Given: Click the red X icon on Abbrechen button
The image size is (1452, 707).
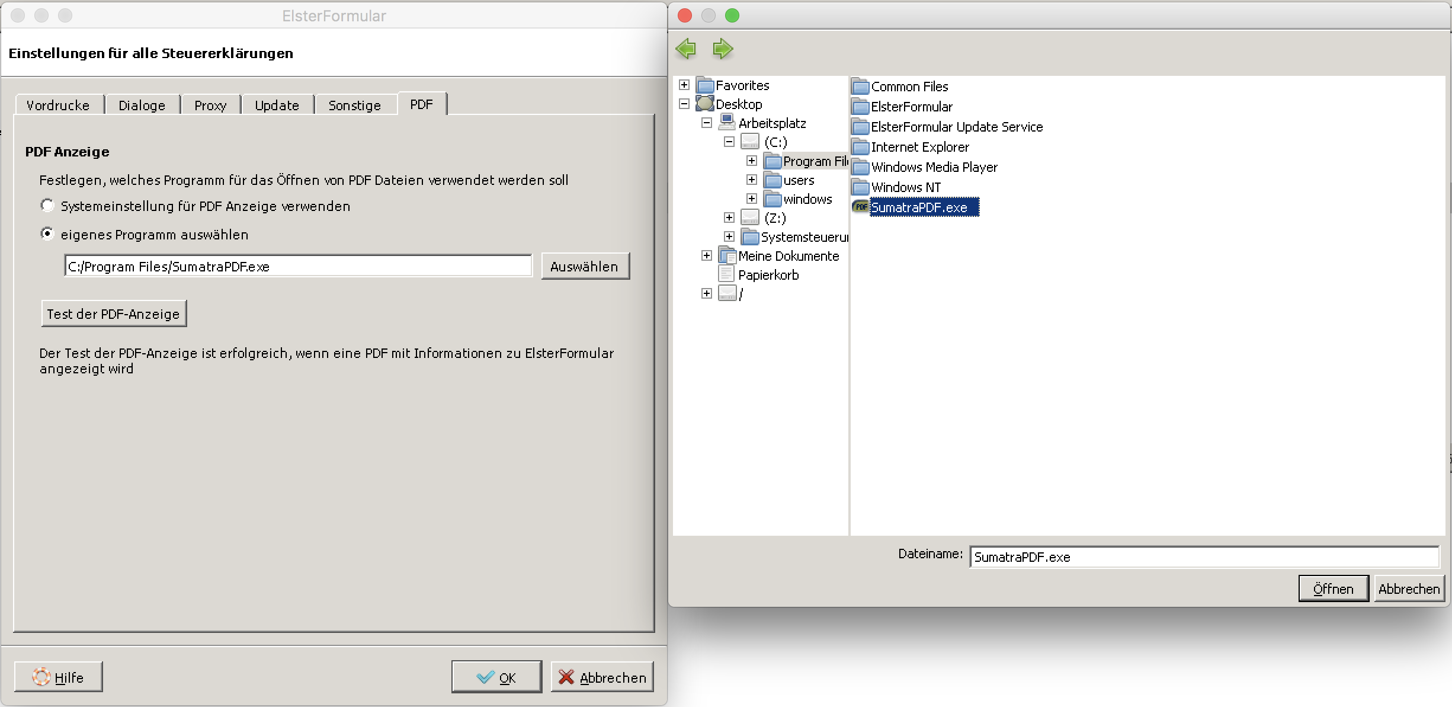Looking at the screenshot, I should [566, 677].
